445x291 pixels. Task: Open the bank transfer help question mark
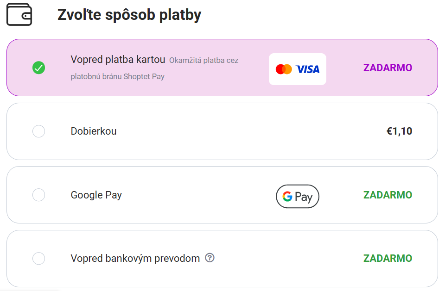tap(210, 258)
